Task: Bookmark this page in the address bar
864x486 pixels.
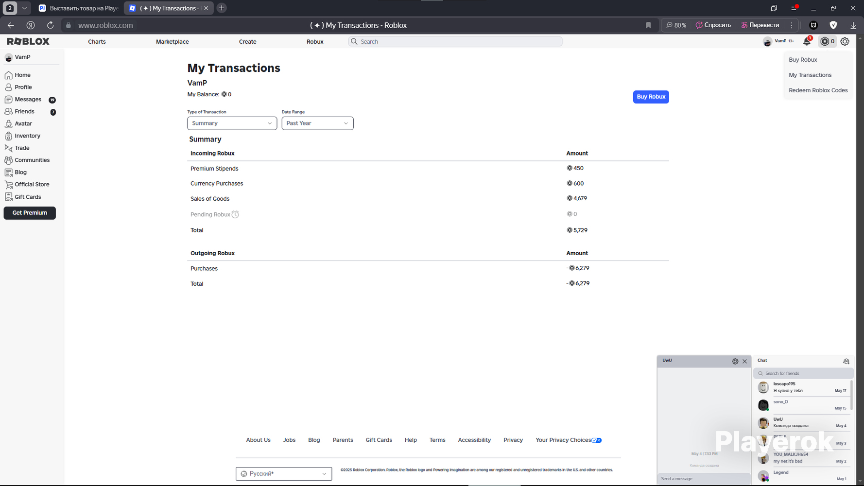Action: 648,25
